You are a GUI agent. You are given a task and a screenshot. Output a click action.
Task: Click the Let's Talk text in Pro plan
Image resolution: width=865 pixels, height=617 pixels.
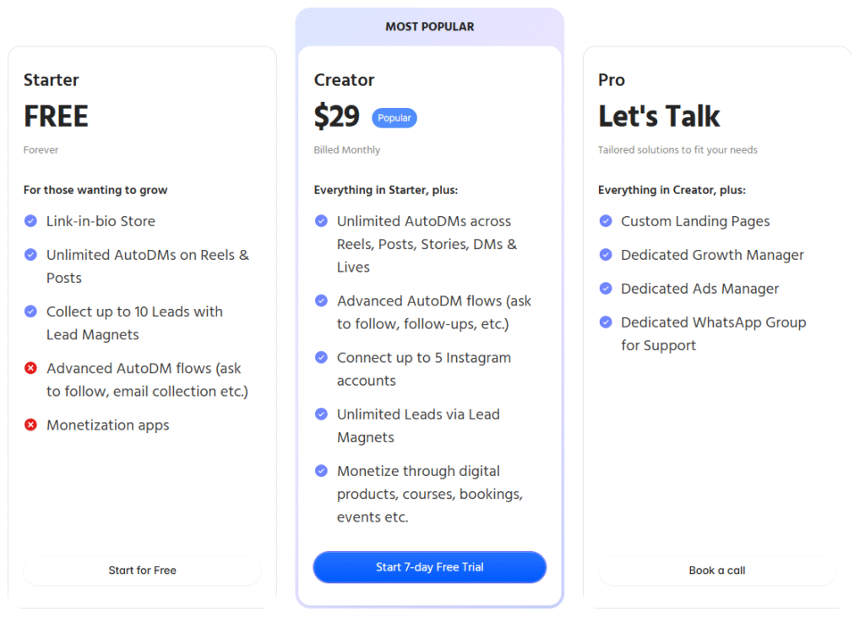659,116
